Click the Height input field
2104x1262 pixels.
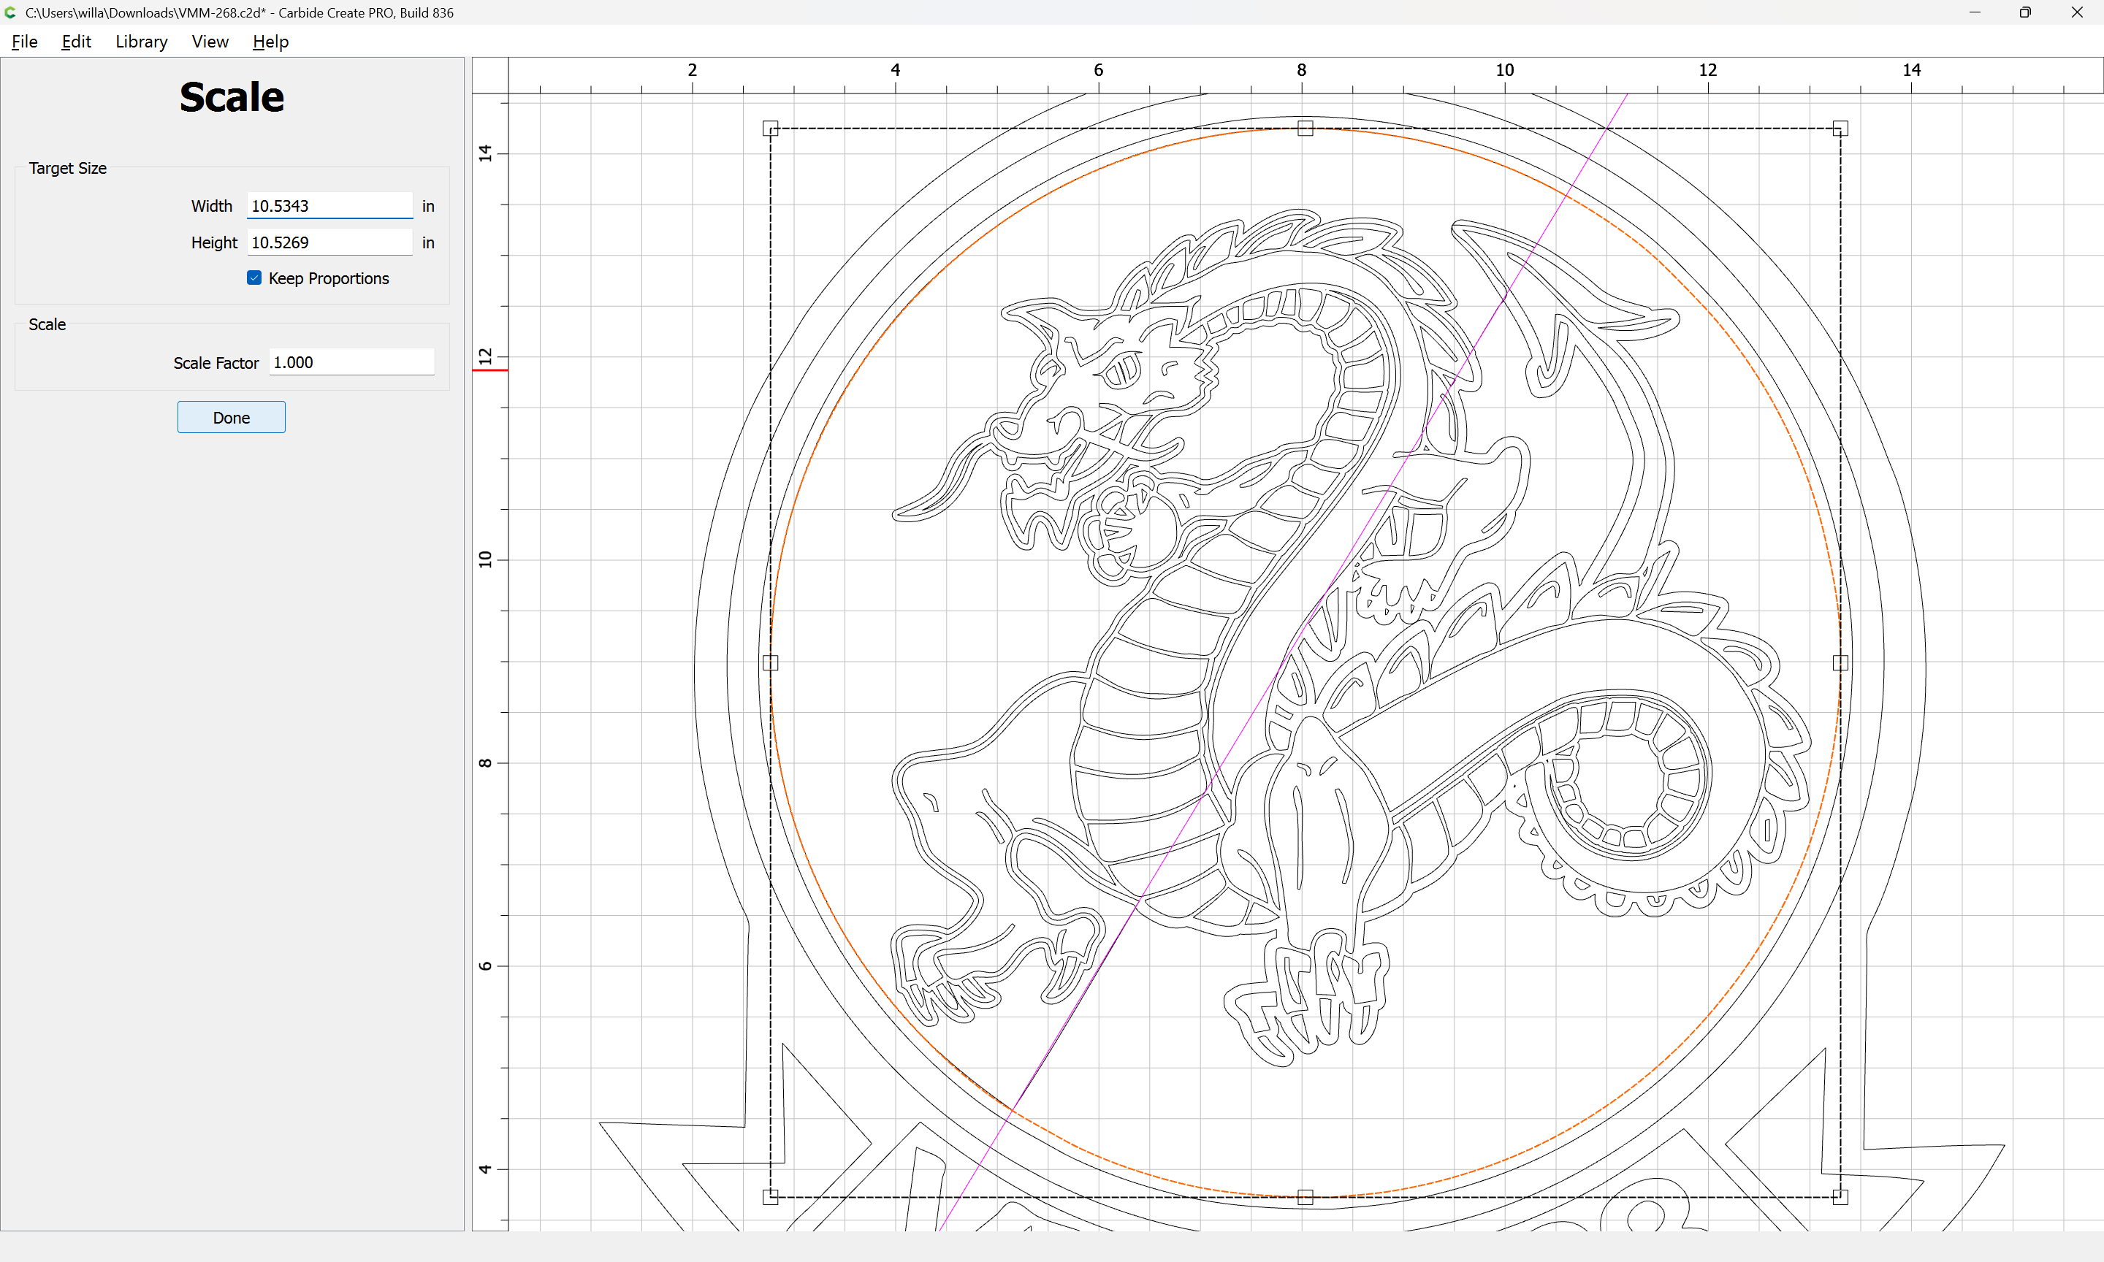coord(328,242)
